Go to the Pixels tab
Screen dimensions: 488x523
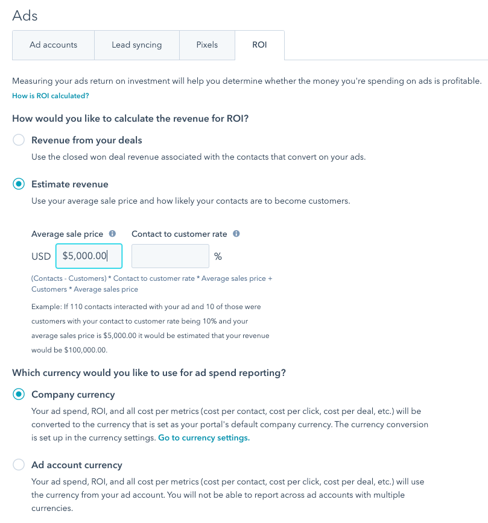[207, 45]
